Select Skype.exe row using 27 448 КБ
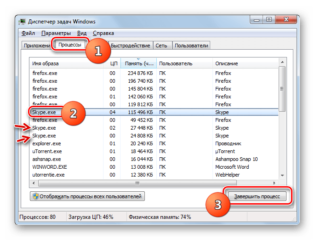 point(154,128)
